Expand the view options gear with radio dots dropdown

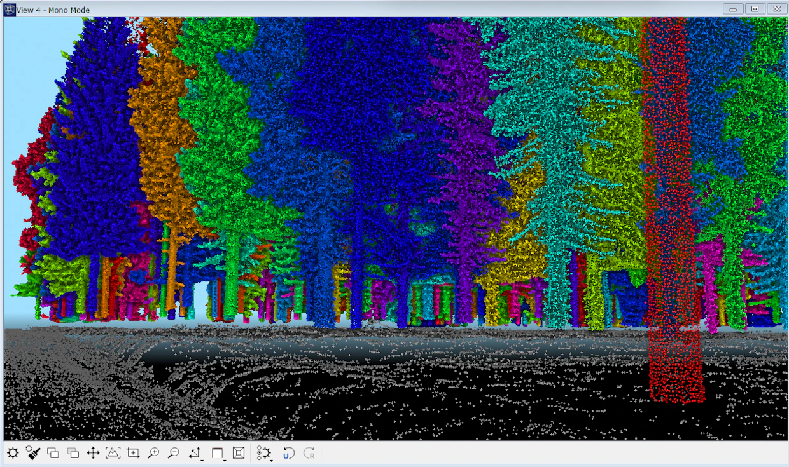tap(265, 453)
